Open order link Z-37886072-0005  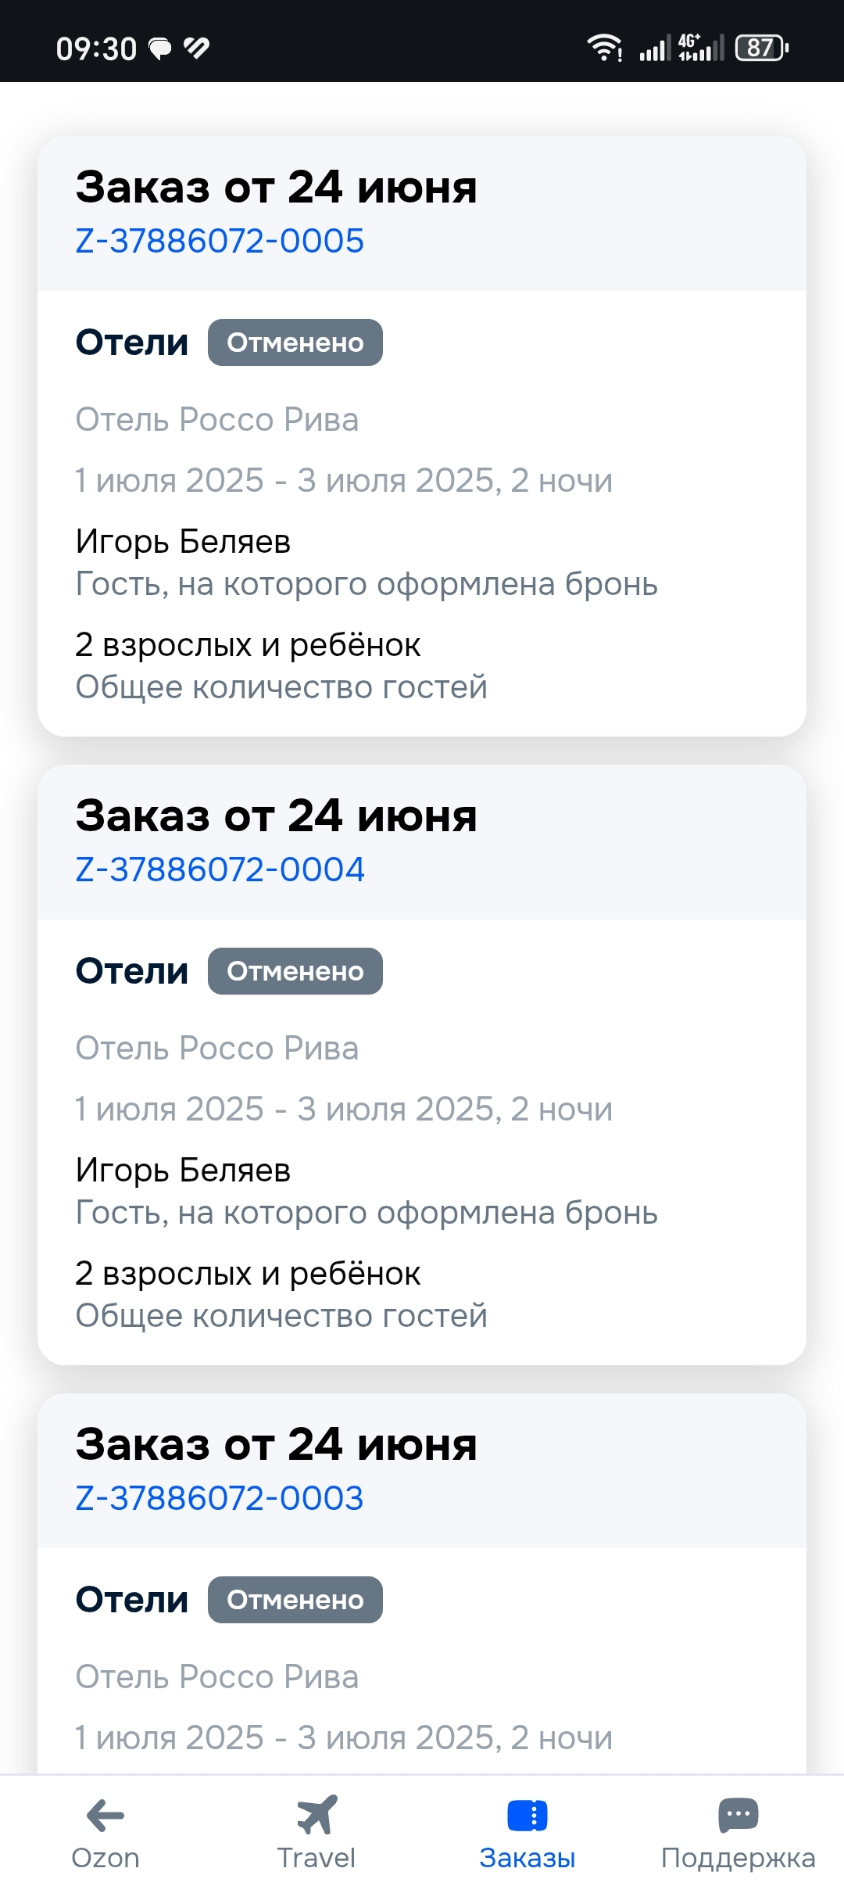[220, 241]
